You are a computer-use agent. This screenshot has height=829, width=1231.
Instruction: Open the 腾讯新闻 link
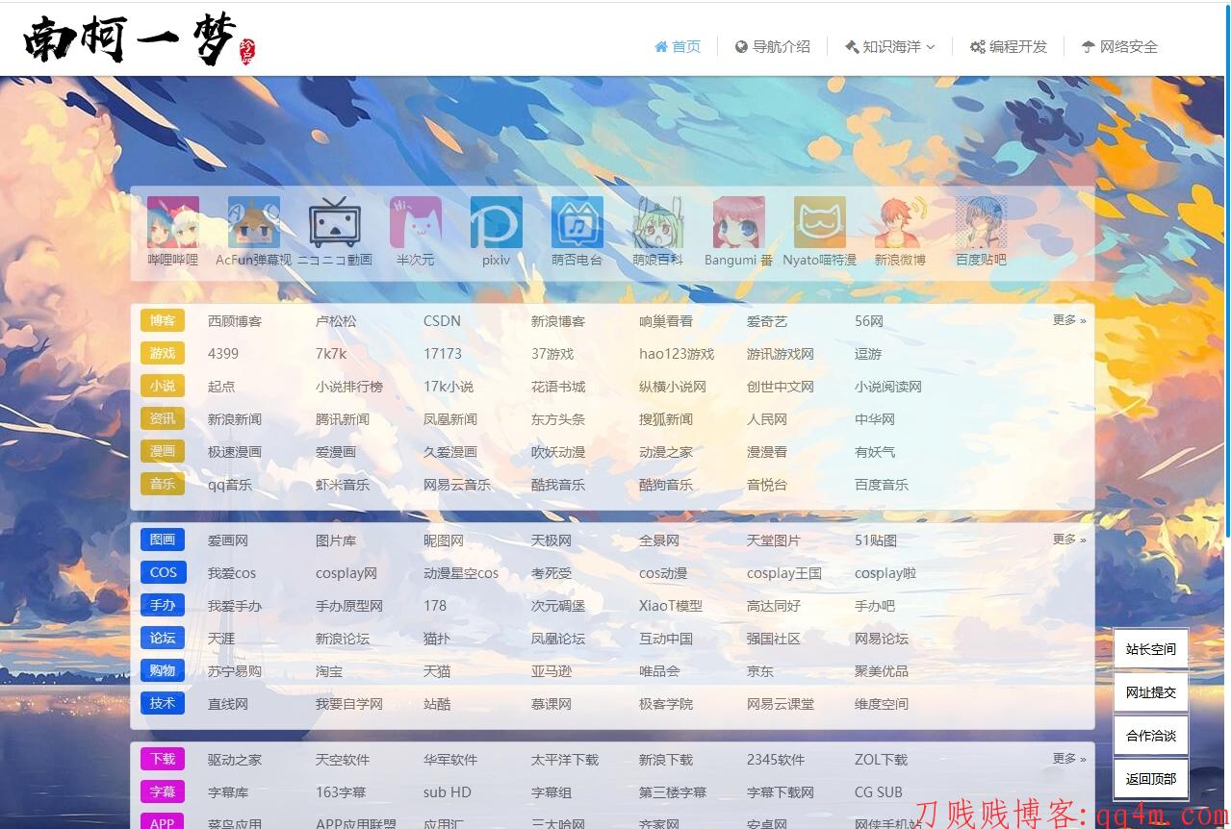(343, 419)
